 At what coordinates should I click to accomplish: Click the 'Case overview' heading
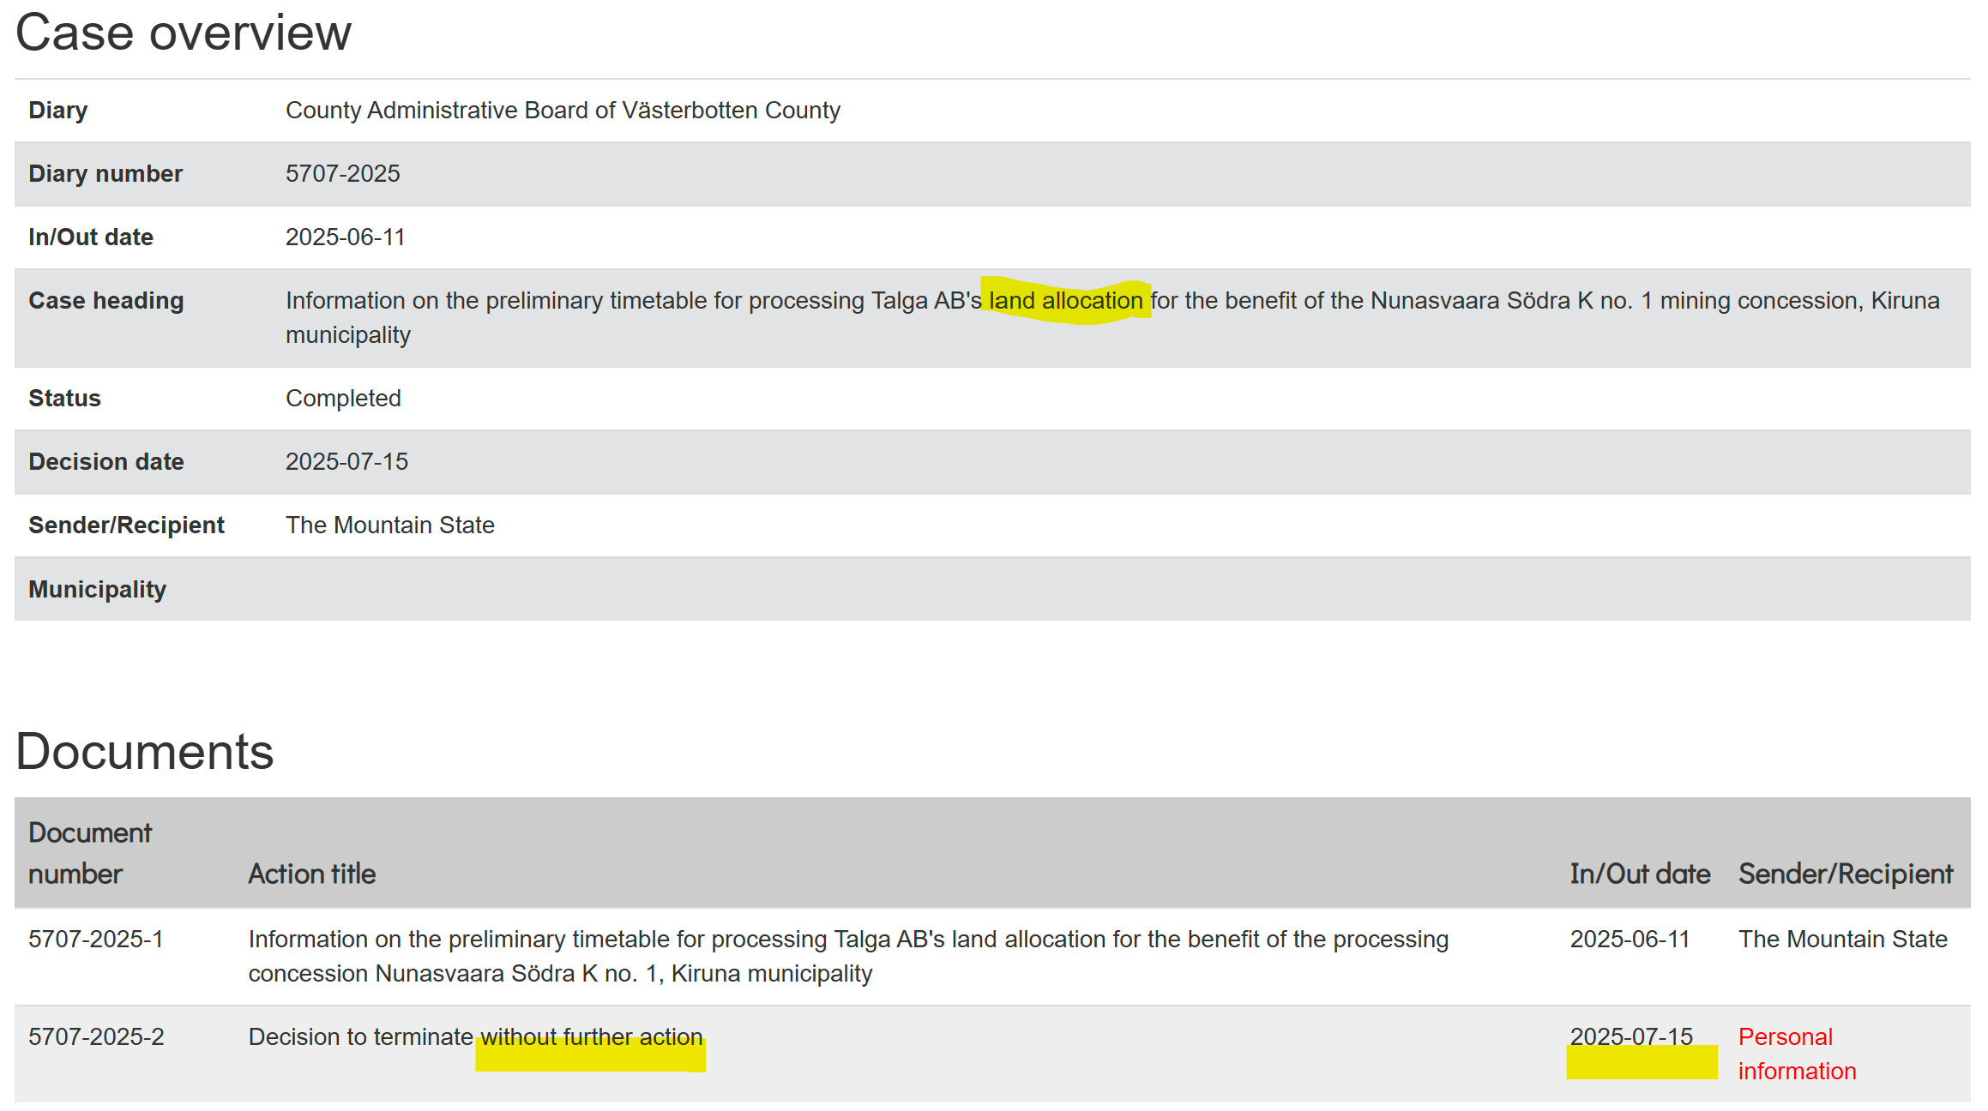[x=183, y=33]
